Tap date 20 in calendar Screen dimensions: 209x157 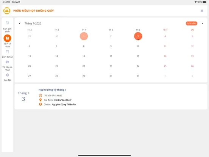pos(30,66)
